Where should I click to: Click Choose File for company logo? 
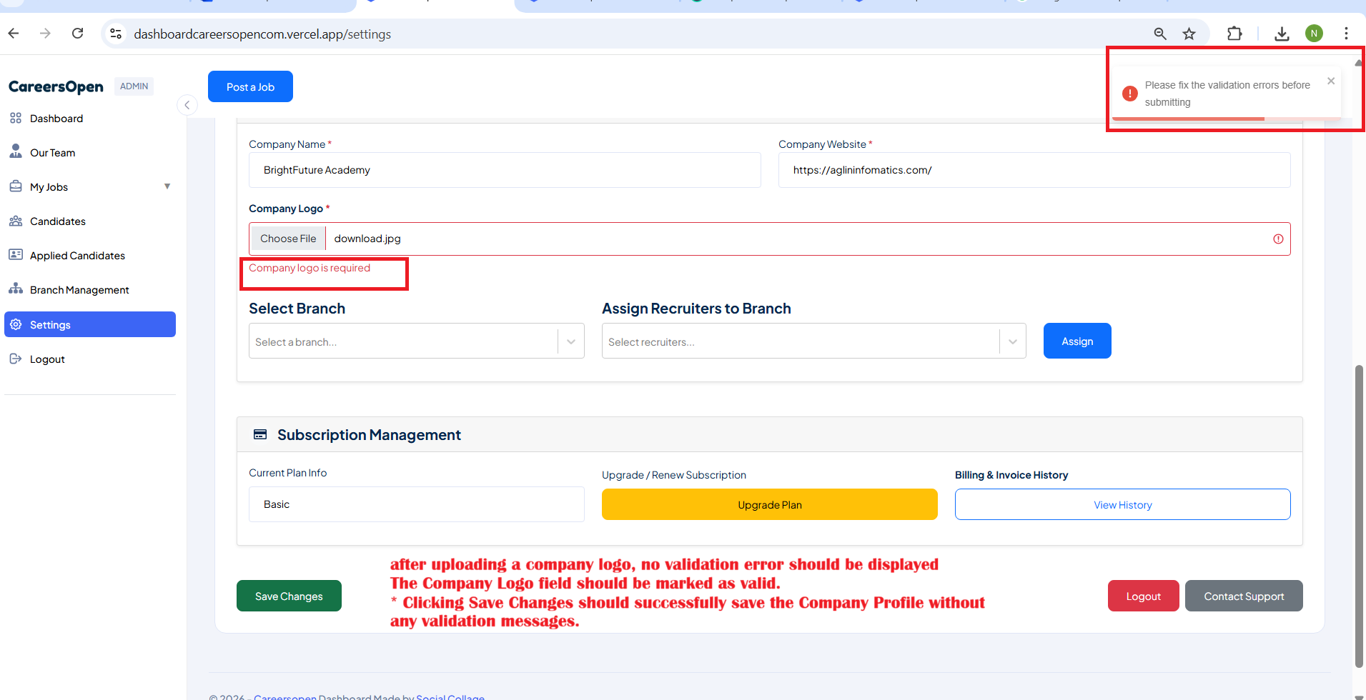[x=288, y=239]
